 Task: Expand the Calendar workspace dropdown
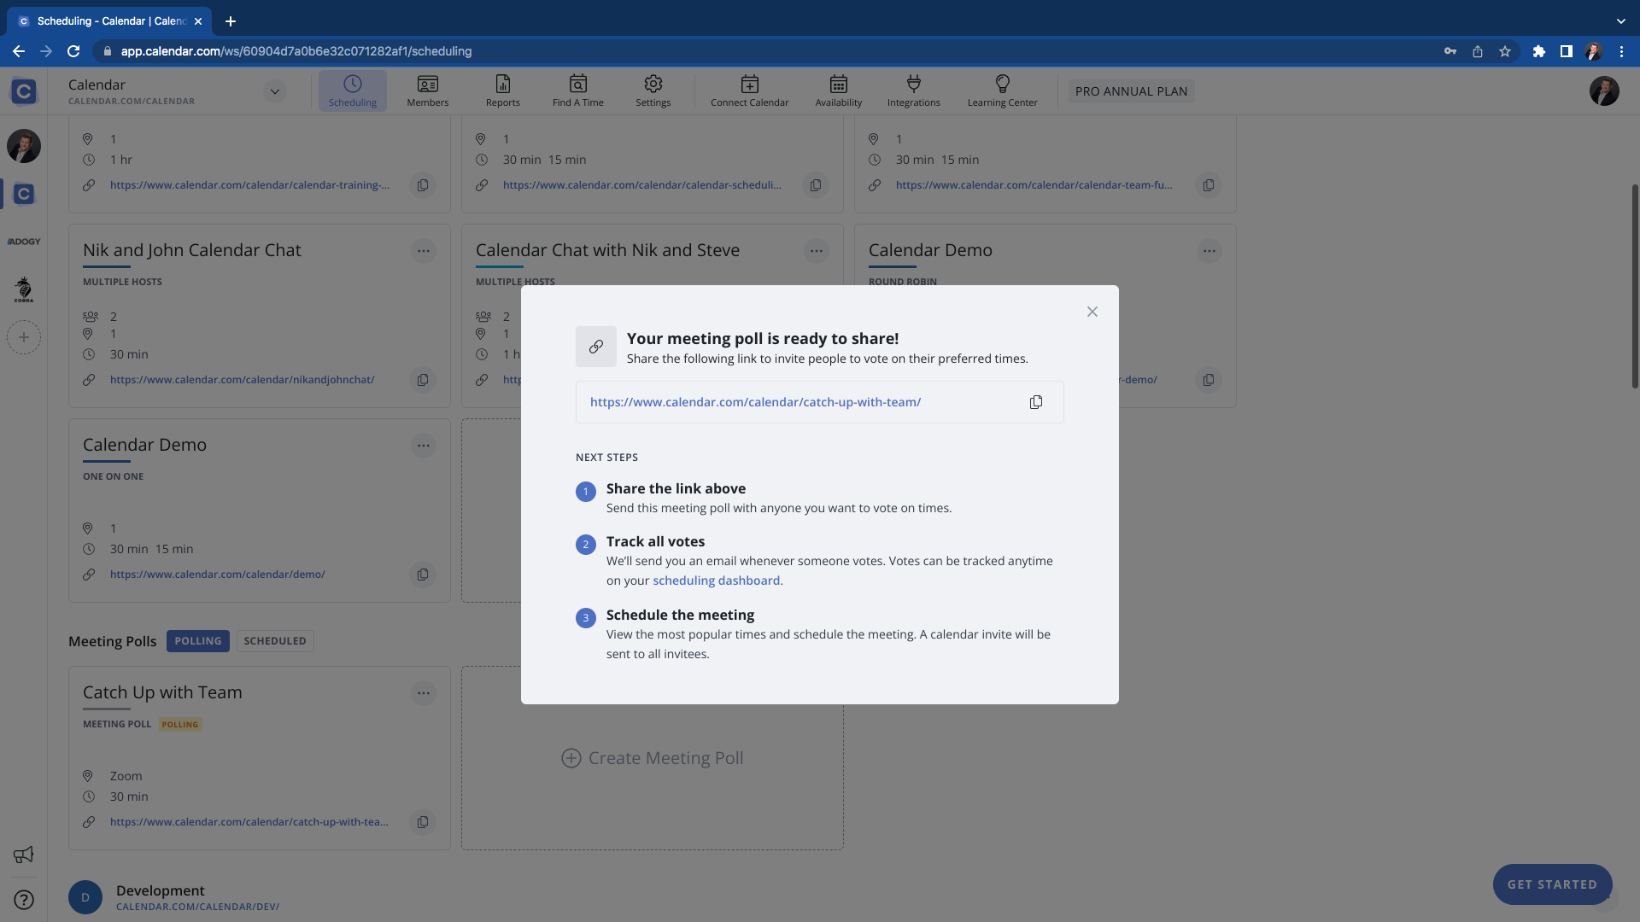(275, 91)
